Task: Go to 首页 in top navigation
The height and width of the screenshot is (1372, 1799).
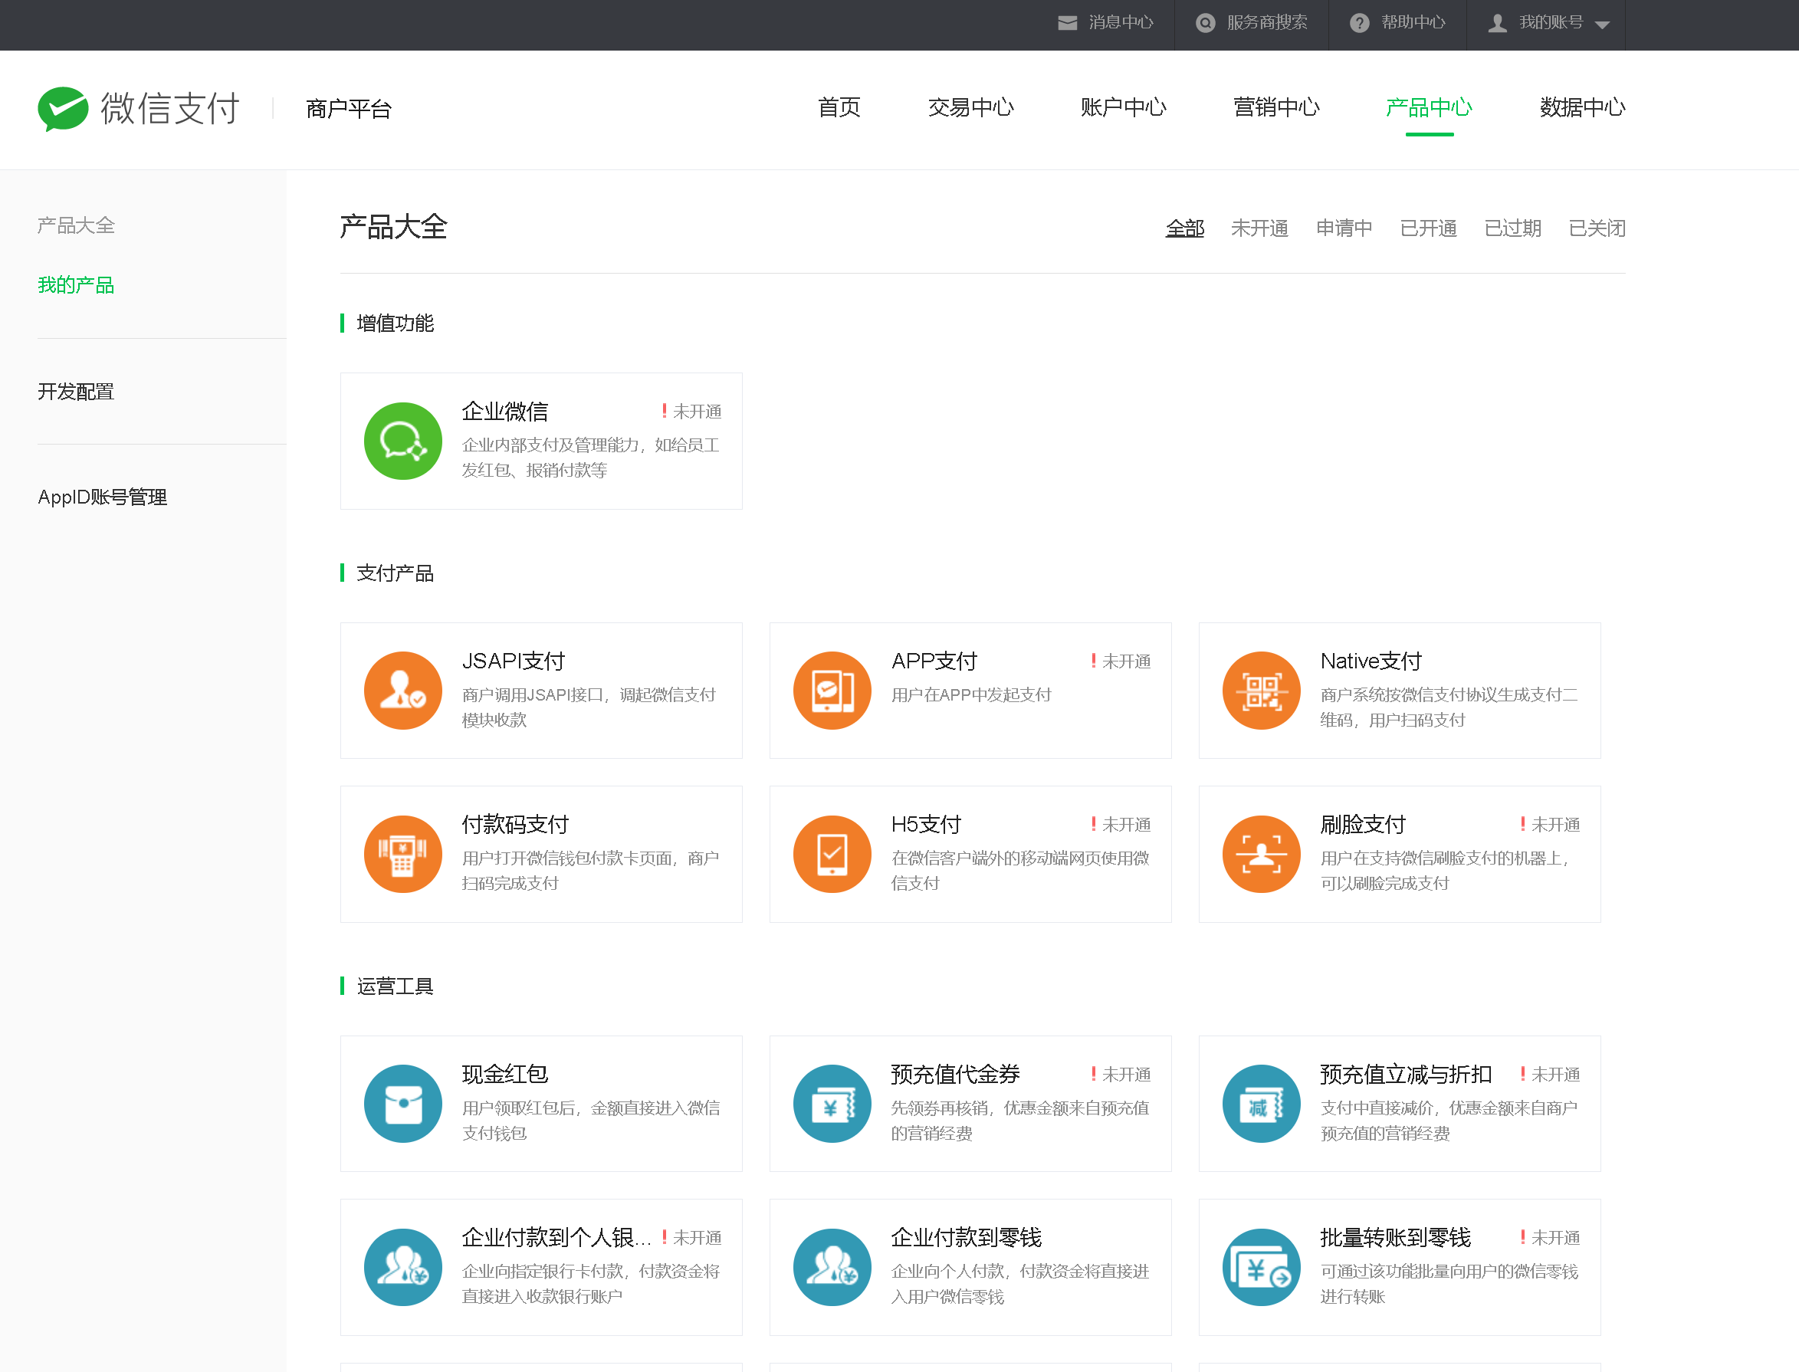Action: pos(839,107)
